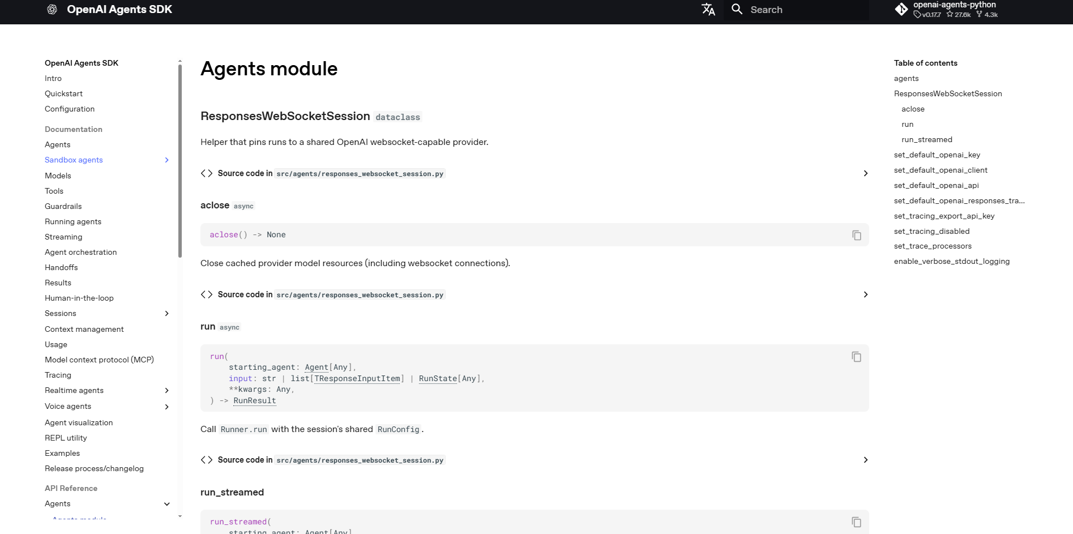Image resolution: width=1073 pixels, height=534 pixels.
Task: Jump to set_default_openai_api section
Action: 937,186
